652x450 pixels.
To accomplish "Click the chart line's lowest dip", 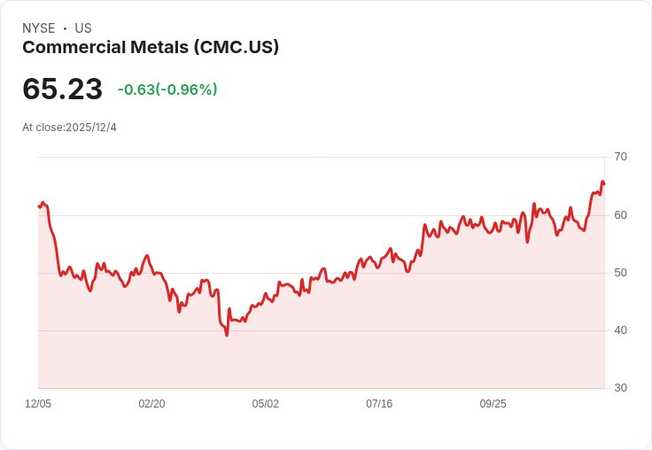I will (227, 335).
